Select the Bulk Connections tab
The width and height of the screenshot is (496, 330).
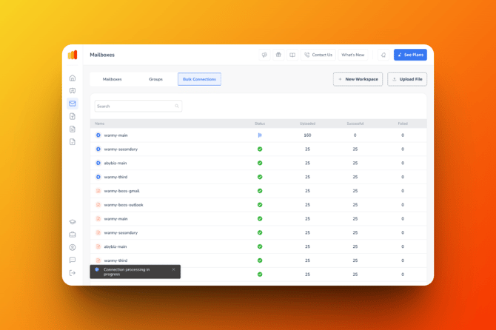(199, 79)
